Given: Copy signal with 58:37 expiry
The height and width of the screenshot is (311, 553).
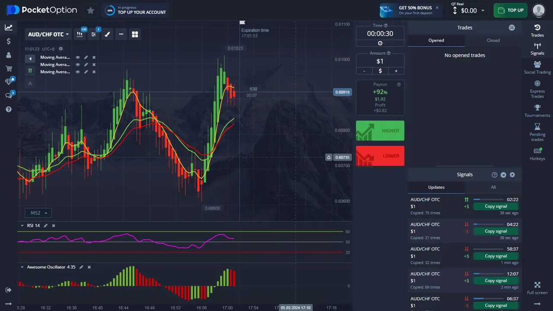Looking at the screenshot, I should point(496,256).
